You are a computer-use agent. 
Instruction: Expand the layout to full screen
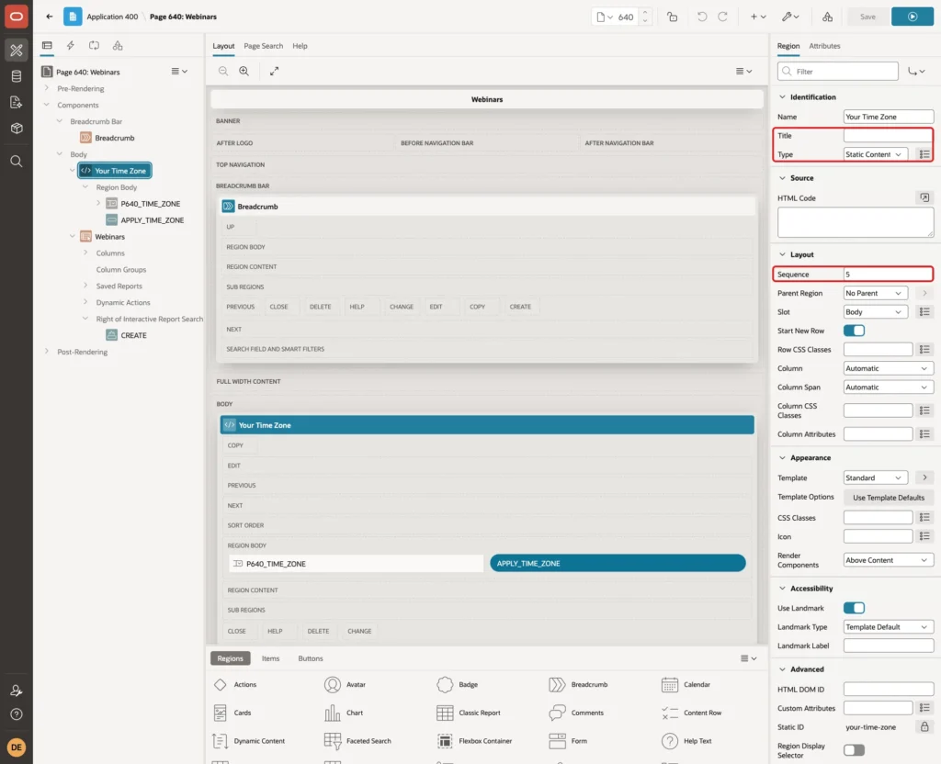274,71
